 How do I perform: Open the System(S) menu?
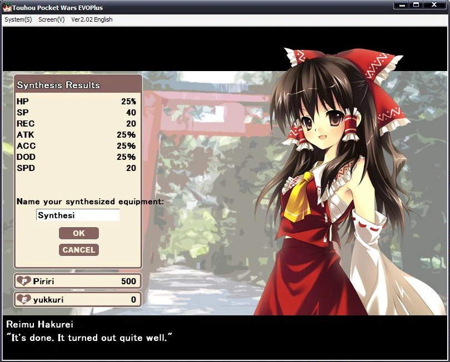coord(18,19)
